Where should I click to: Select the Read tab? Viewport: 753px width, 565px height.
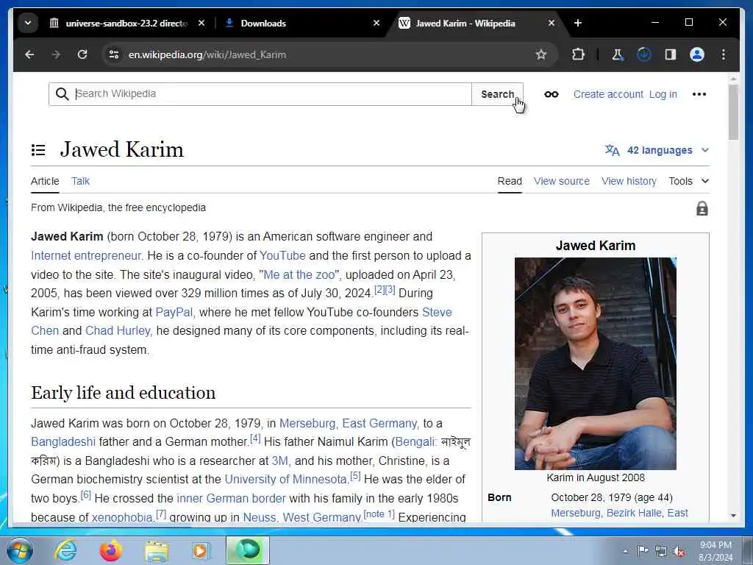pos(510,181)
